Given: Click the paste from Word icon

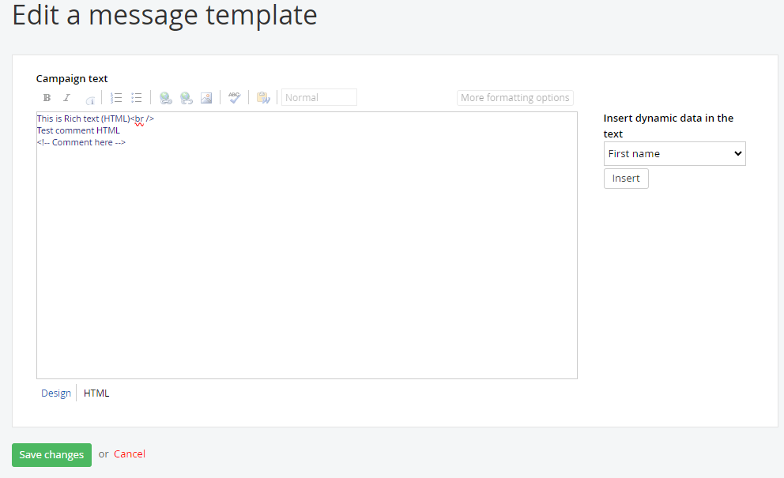Looking at the screenshot, I should (263, 97).
